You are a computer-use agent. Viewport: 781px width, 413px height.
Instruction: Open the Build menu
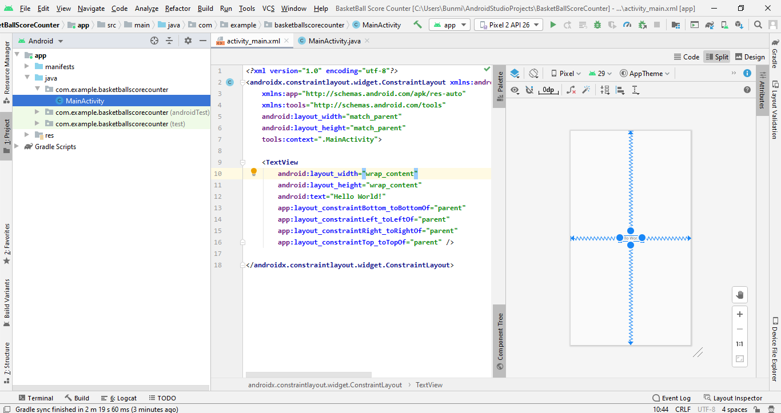(205, 8)
